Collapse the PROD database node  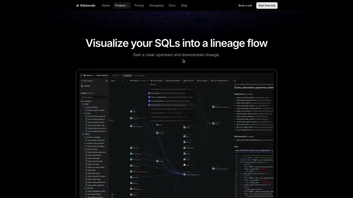click(83, 134)
